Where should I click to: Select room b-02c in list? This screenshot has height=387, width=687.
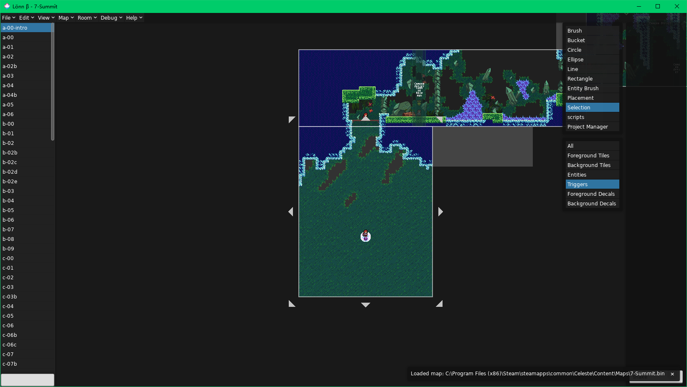[x=25, y=162]
